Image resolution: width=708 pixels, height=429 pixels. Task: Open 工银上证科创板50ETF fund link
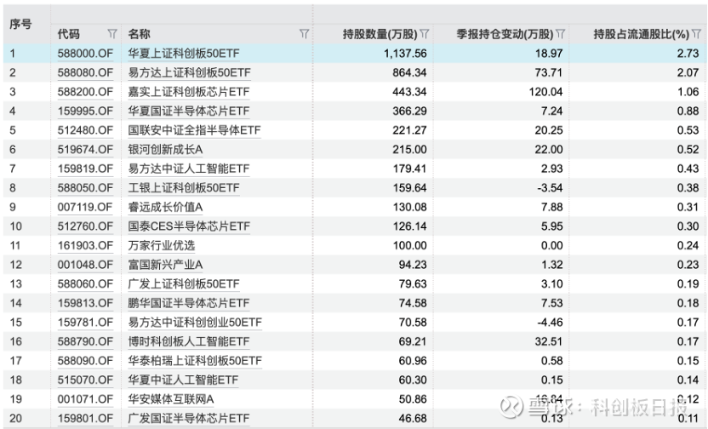pyautogui.click(x=184, y=188)
